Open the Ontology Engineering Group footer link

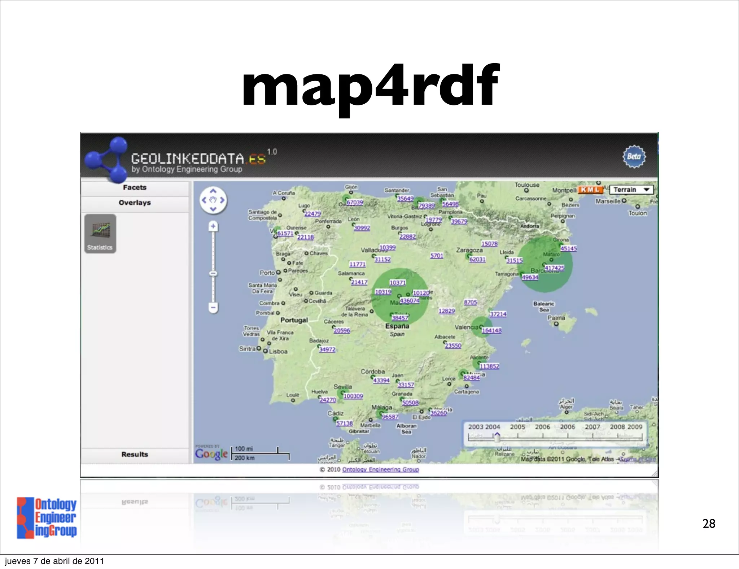(381, 469)
